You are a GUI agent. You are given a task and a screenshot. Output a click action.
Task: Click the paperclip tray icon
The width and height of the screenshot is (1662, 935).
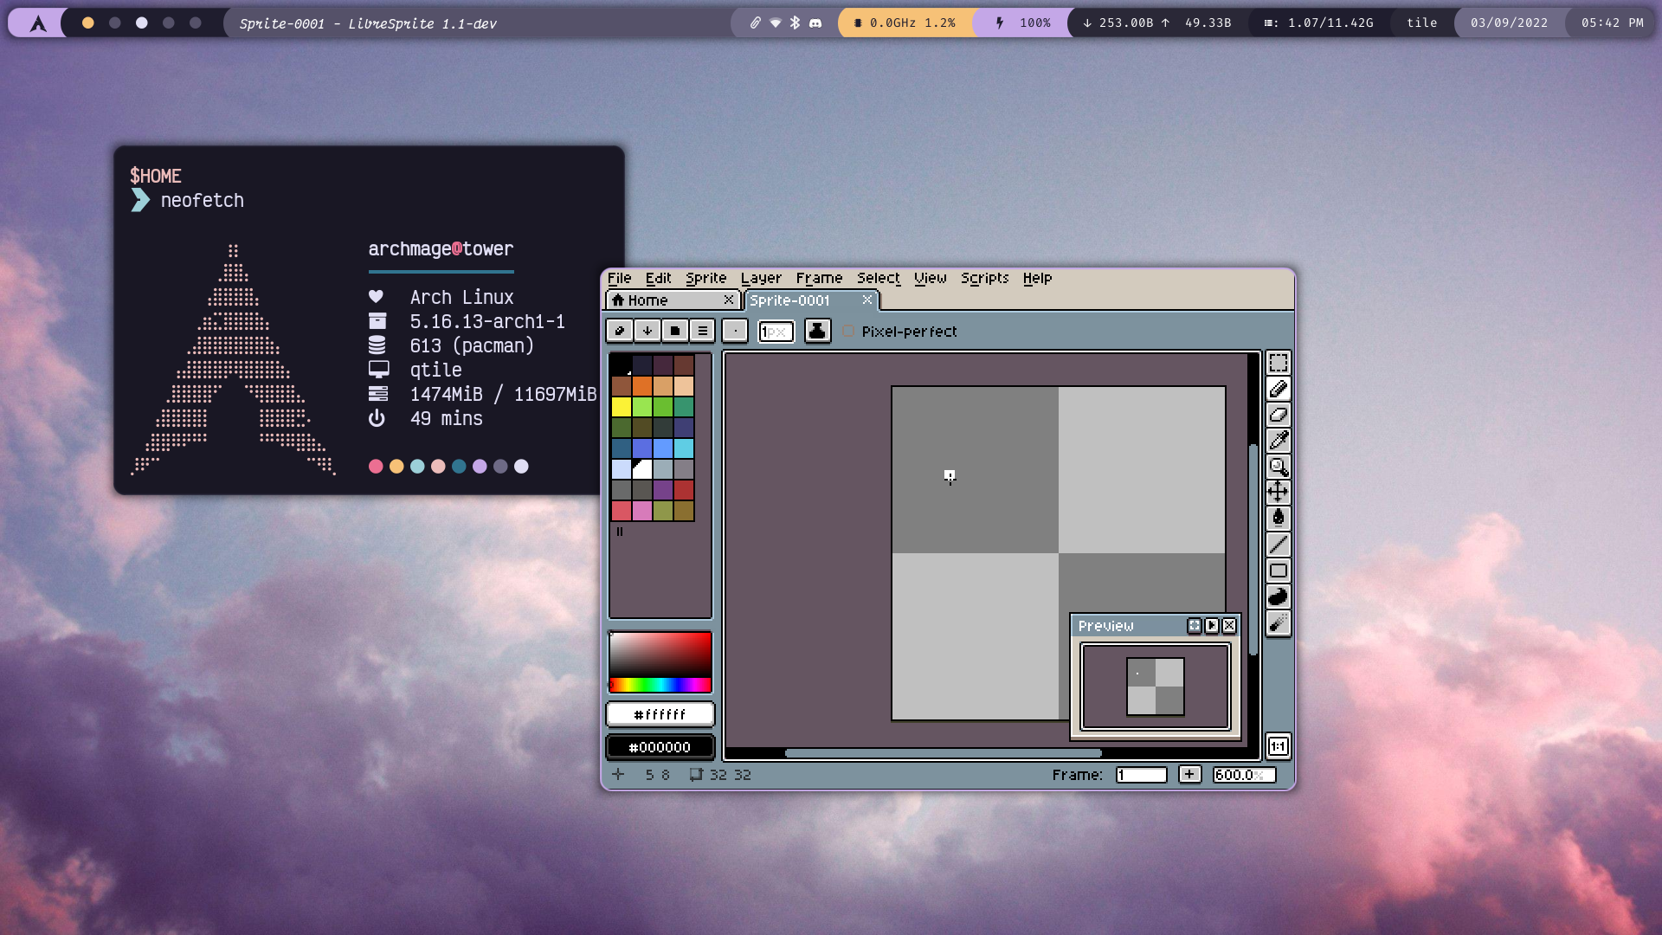(755, 23)
